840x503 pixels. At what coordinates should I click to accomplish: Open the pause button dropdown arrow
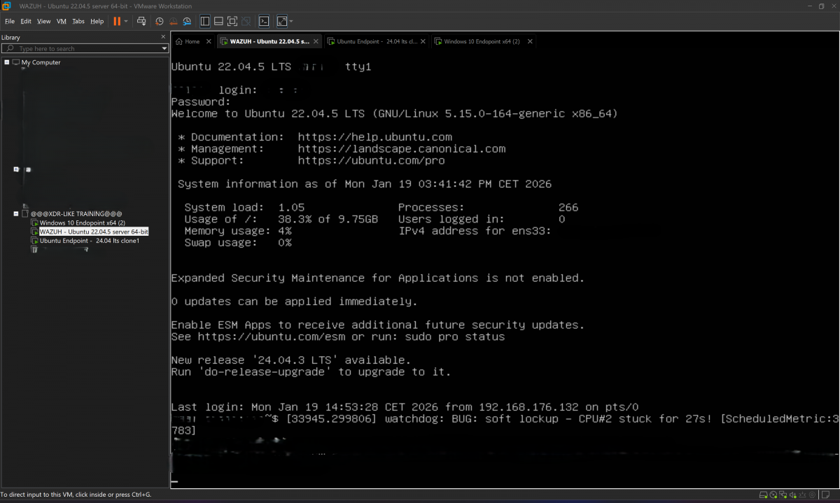[127, 21]
